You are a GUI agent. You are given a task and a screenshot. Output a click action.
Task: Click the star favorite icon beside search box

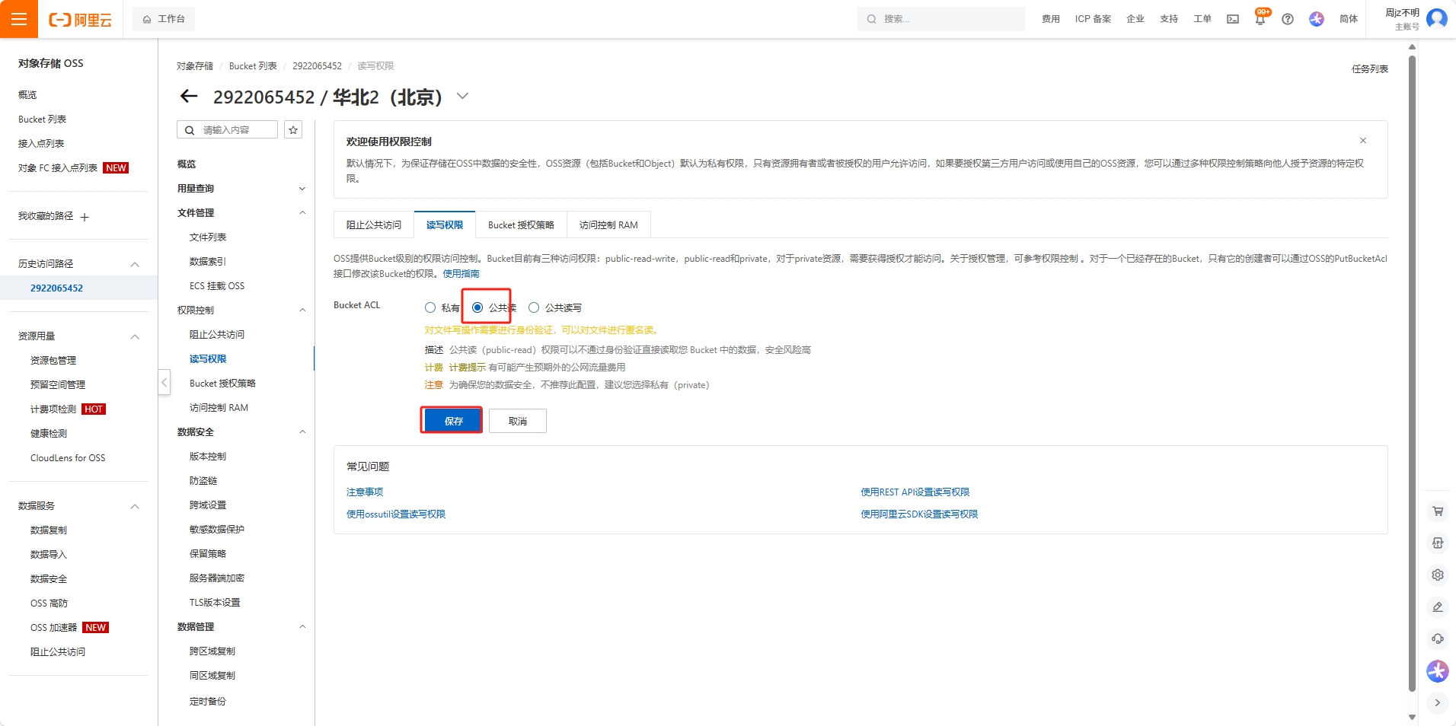[x=293, y=130]
